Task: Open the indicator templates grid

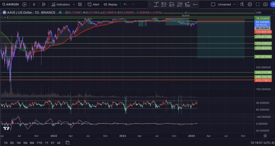Action: point(80,4)
